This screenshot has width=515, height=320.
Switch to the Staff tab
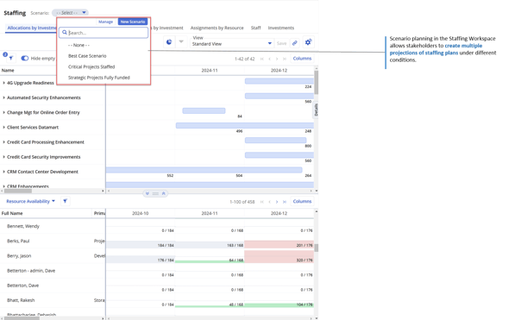[256, 28]
